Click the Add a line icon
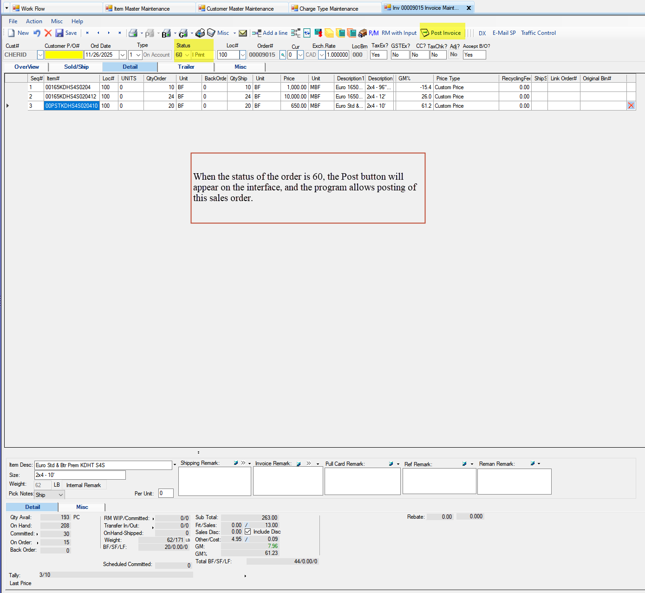 point(270,33)
